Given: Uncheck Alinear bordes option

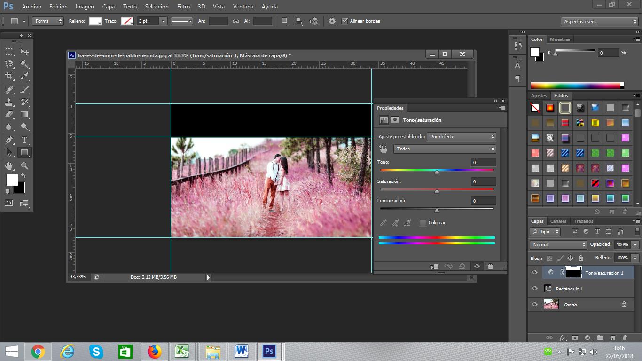Looking at the screenshot, I should pyautogui.click(x=345, y=21).
